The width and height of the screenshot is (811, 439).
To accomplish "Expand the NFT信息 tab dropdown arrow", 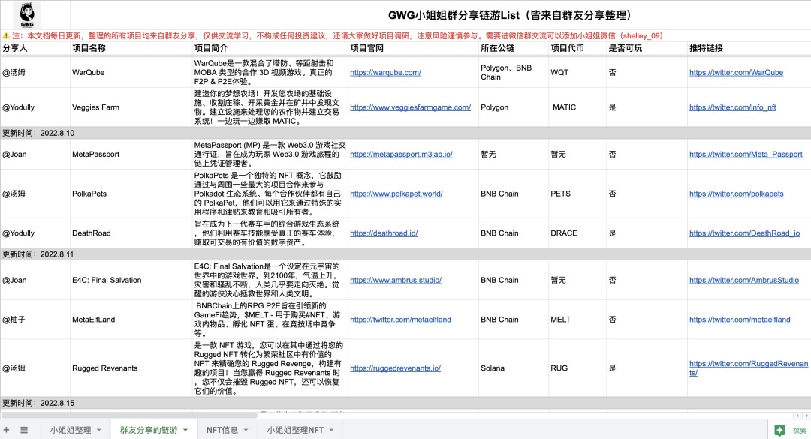I will pyautogui.click(x=246, y=430).
